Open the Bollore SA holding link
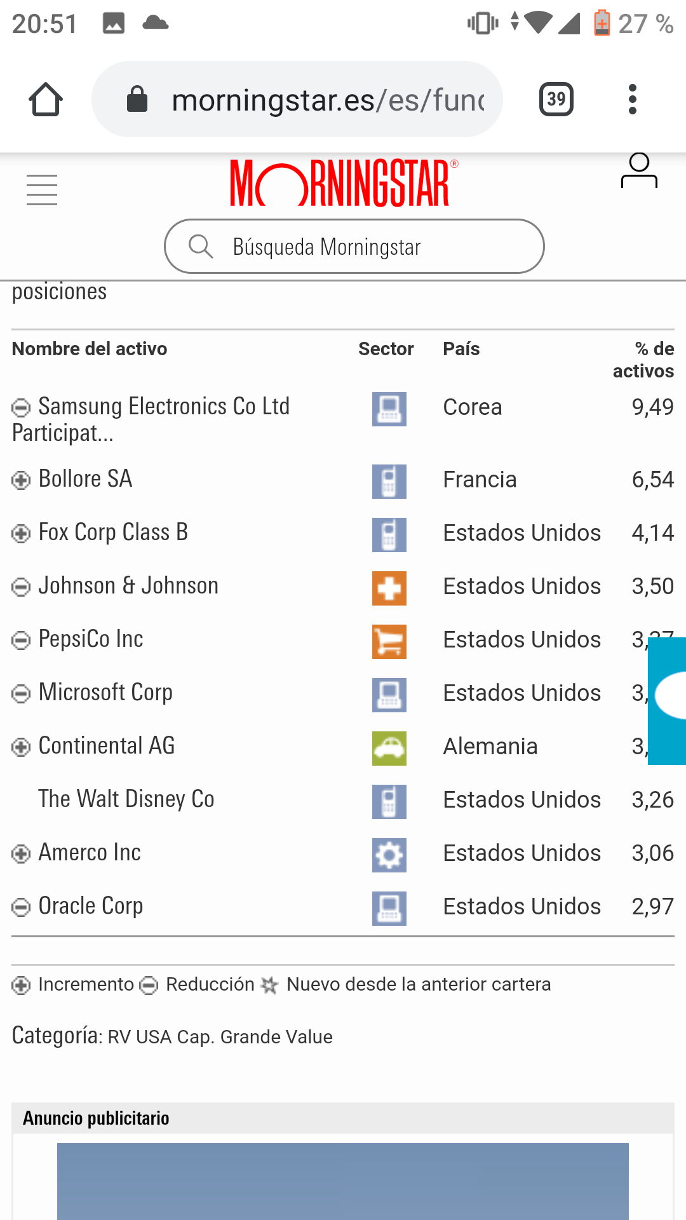686x1220 pixels. [x=85, y=479]
